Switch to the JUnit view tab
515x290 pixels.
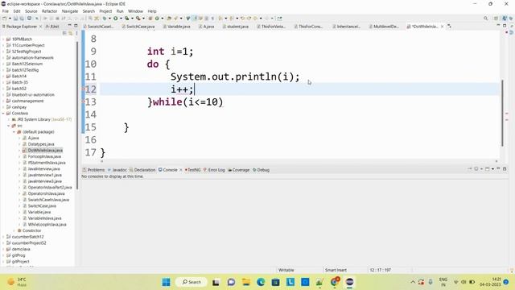[x=52, y=27]
